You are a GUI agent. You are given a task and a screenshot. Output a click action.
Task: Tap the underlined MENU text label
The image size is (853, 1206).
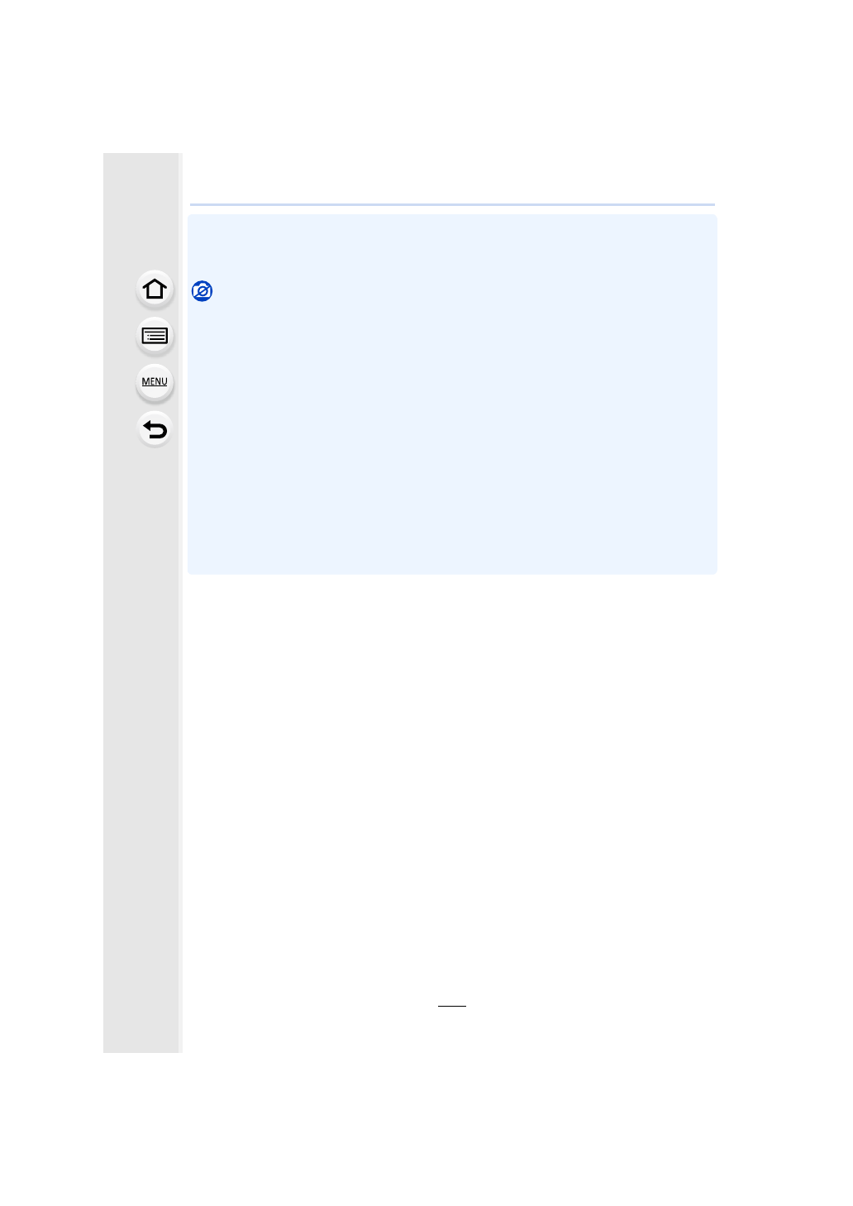click(x=155, y=382)
